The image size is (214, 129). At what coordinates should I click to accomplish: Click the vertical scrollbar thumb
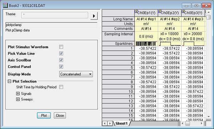[x=208, y=17]
